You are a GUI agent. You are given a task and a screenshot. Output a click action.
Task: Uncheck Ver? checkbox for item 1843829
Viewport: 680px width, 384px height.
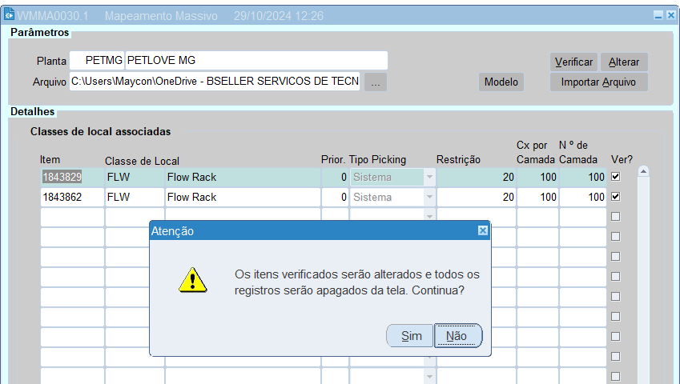point(615,177)
